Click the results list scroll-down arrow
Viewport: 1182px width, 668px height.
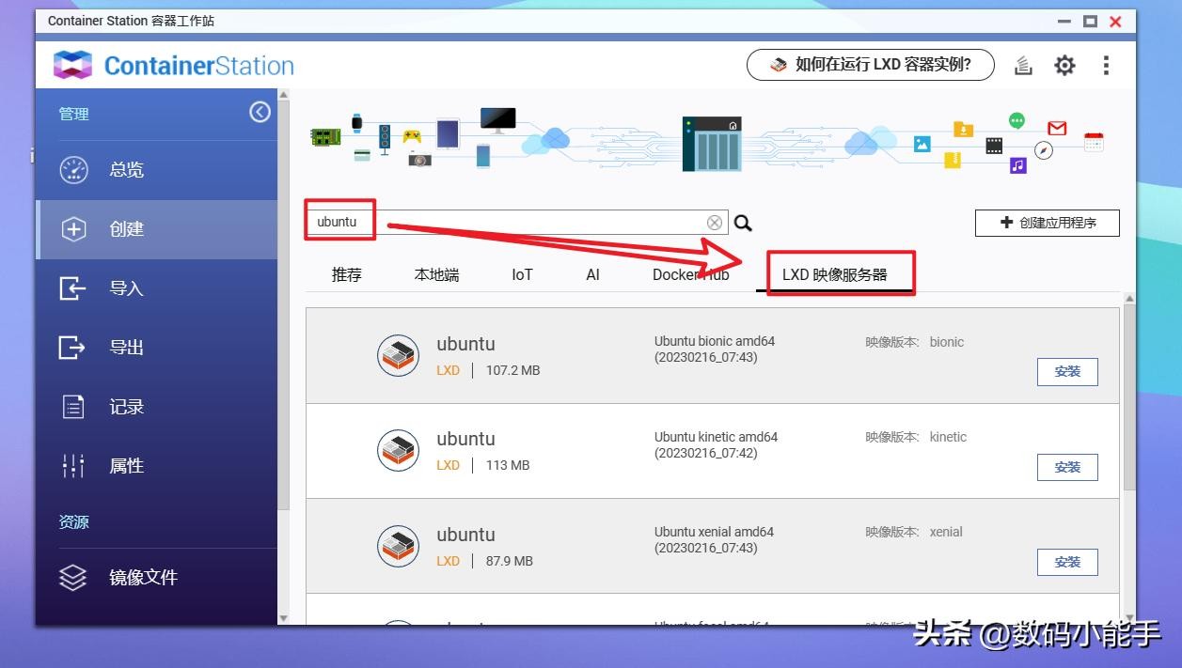1129,617
